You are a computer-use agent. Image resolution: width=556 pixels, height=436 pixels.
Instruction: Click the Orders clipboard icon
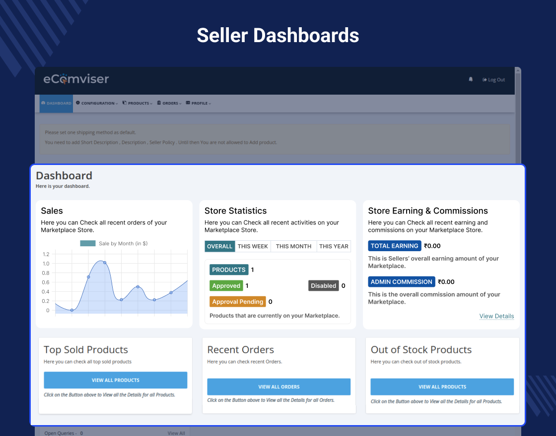pyautogui.click(x=159, y=103)
